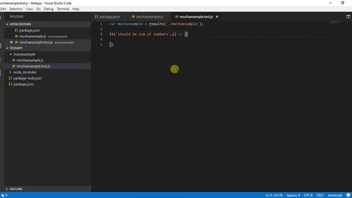Open the Help menu

tap(76, 9)
